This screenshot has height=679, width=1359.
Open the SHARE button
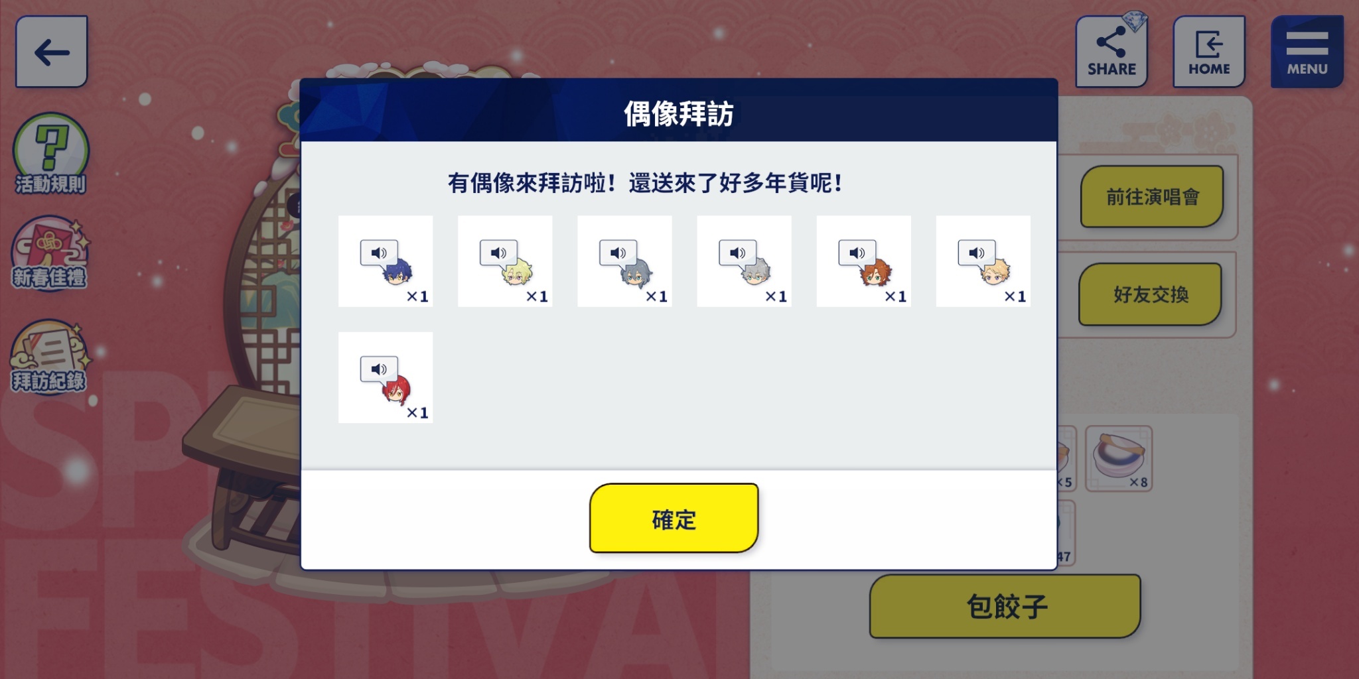(1111, 52)
